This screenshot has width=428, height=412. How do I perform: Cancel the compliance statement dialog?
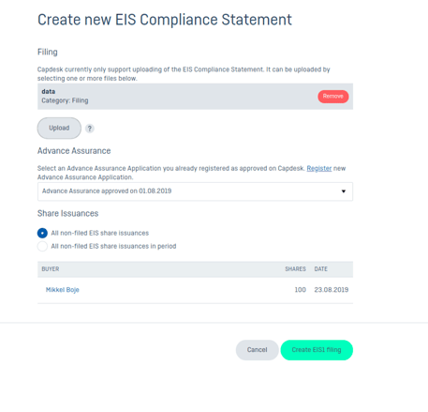[x=257, y=350]
